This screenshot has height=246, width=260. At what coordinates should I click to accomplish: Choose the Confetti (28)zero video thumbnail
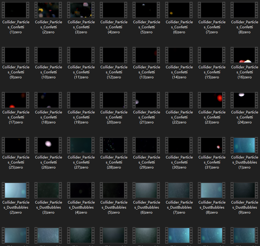click(x=114, y=145)
